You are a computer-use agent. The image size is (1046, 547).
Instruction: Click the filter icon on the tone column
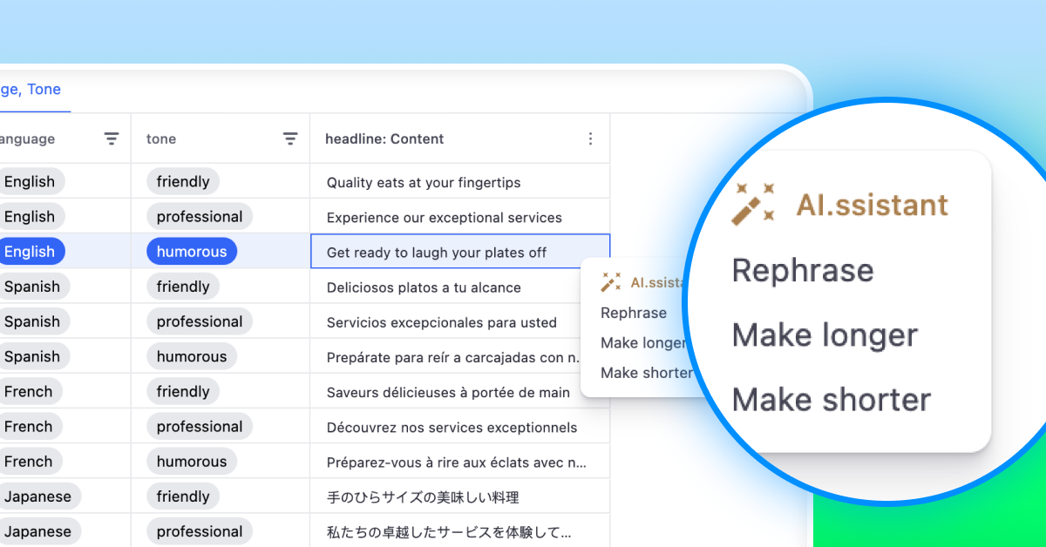tap(290, 138)
